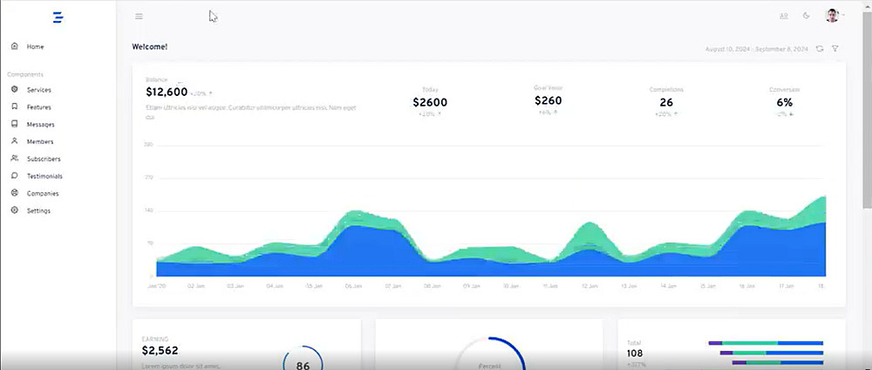Click the refresh icon beside date range
This screenshot has height=370, width=872.
pos(820,49)
